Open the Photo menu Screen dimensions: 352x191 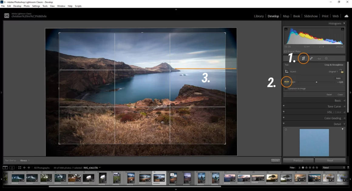click(27, 6)
